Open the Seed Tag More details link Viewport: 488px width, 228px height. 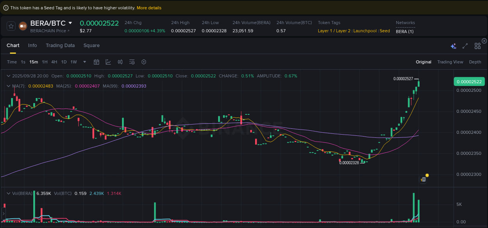[x=149, y=7]
